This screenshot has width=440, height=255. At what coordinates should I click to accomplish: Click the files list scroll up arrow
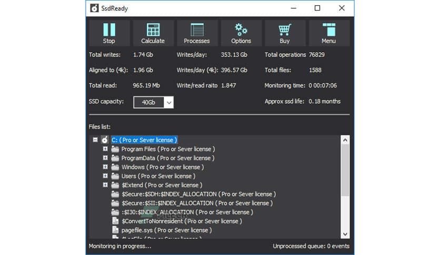point(345,140)
